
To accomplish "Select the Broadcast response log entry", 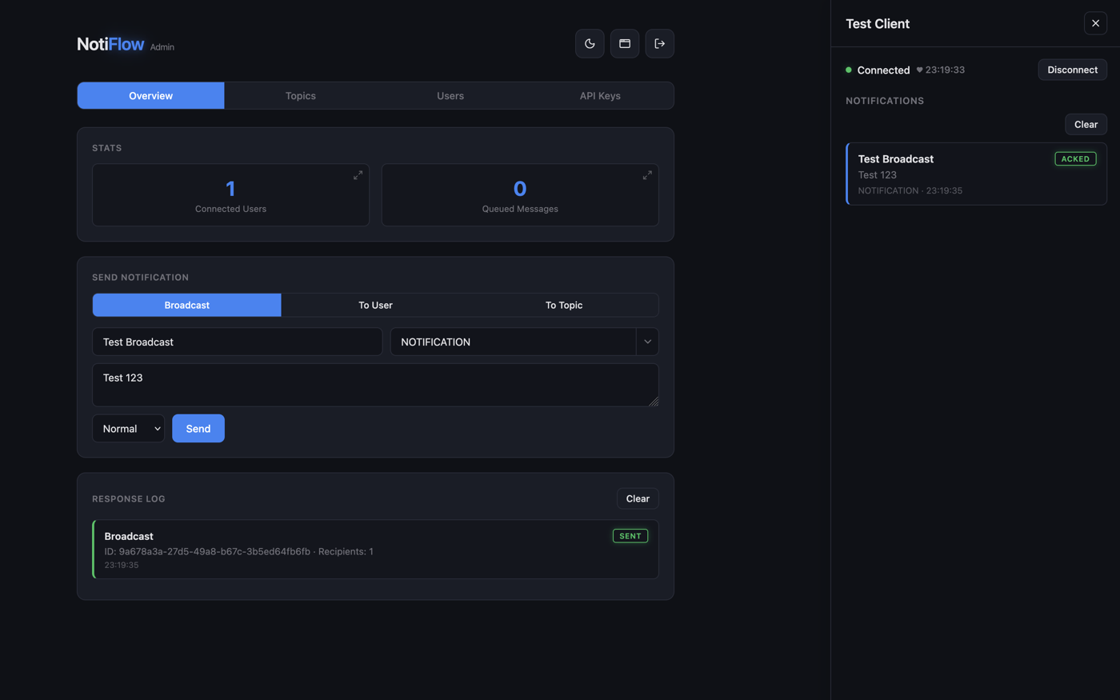I will coord(375,550).
